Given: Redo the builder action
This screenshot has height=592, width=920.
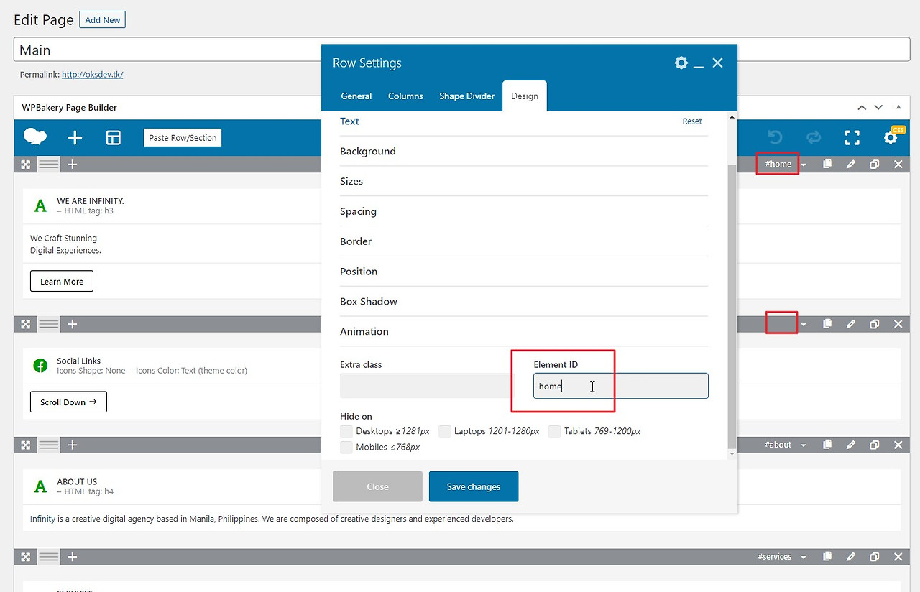Looking at the screenshot, I should pos(813,137).
